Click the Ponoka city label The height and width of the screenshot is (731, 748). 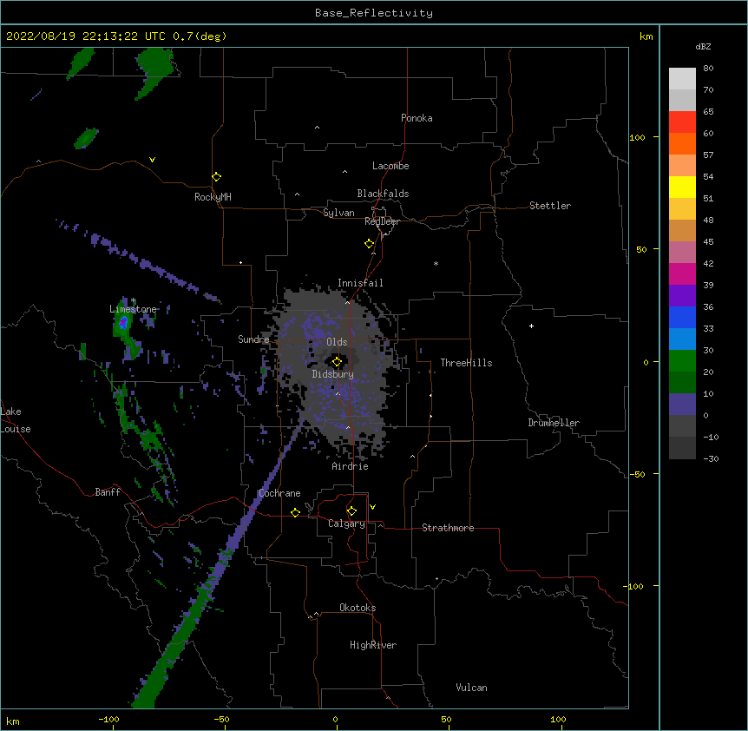coord(417,118)
